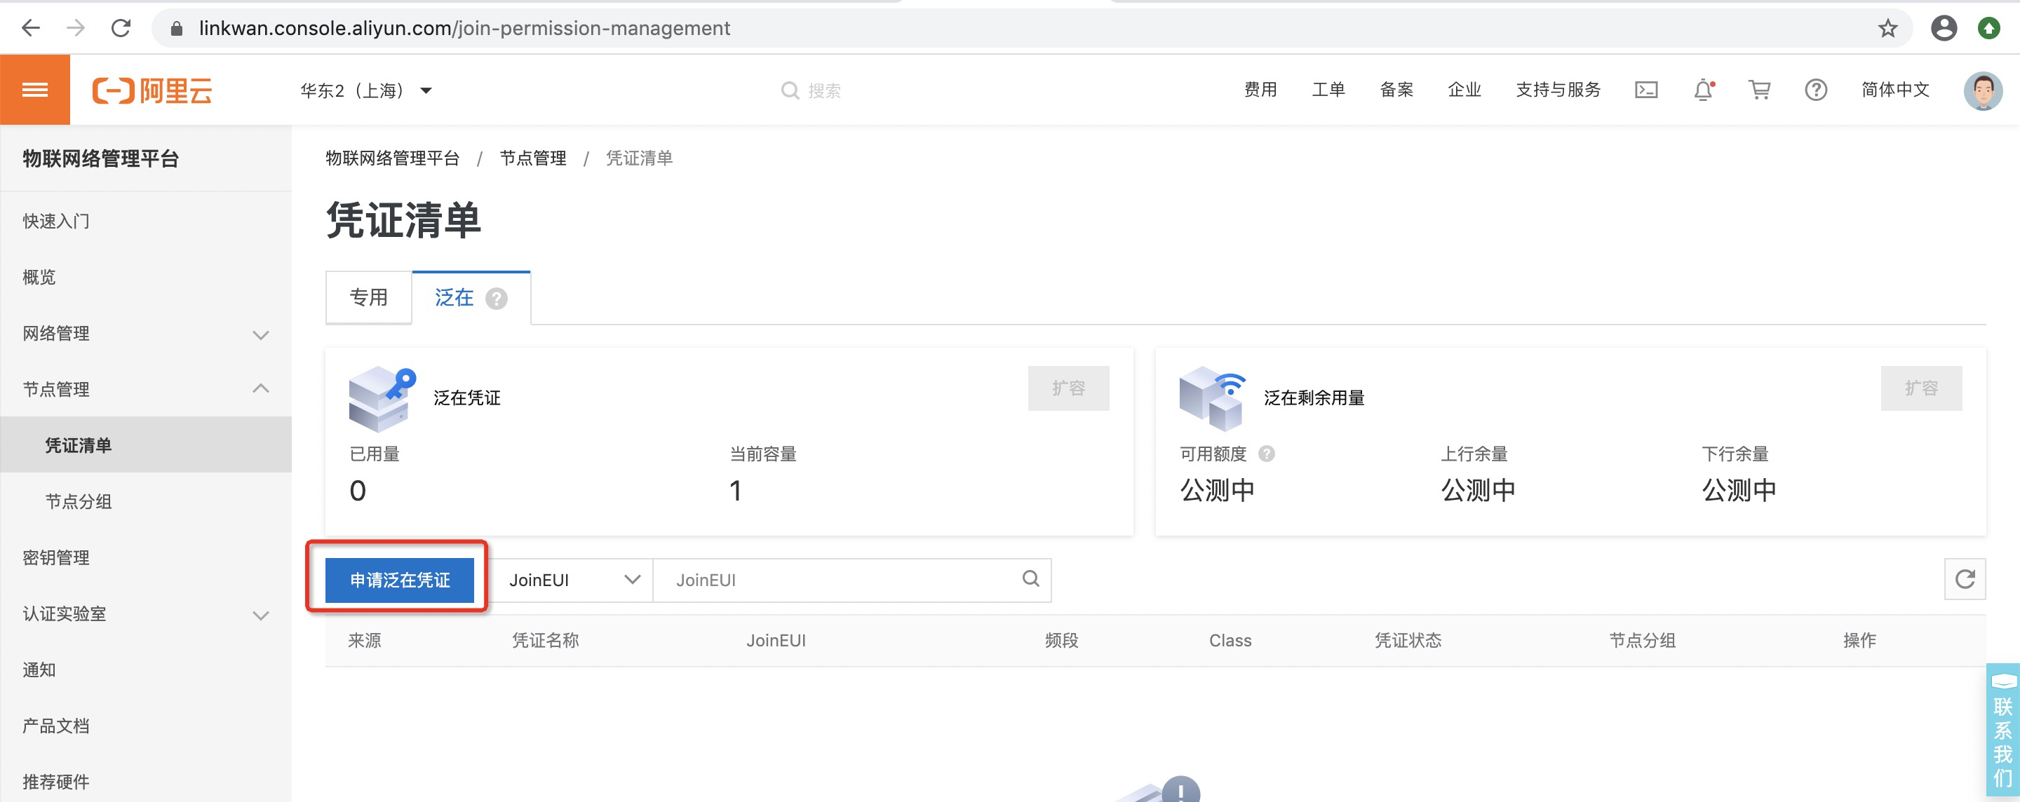This screenshot has height=802, width=2020.
Task: Click the 来源 column header
Action: coord(365,640)
